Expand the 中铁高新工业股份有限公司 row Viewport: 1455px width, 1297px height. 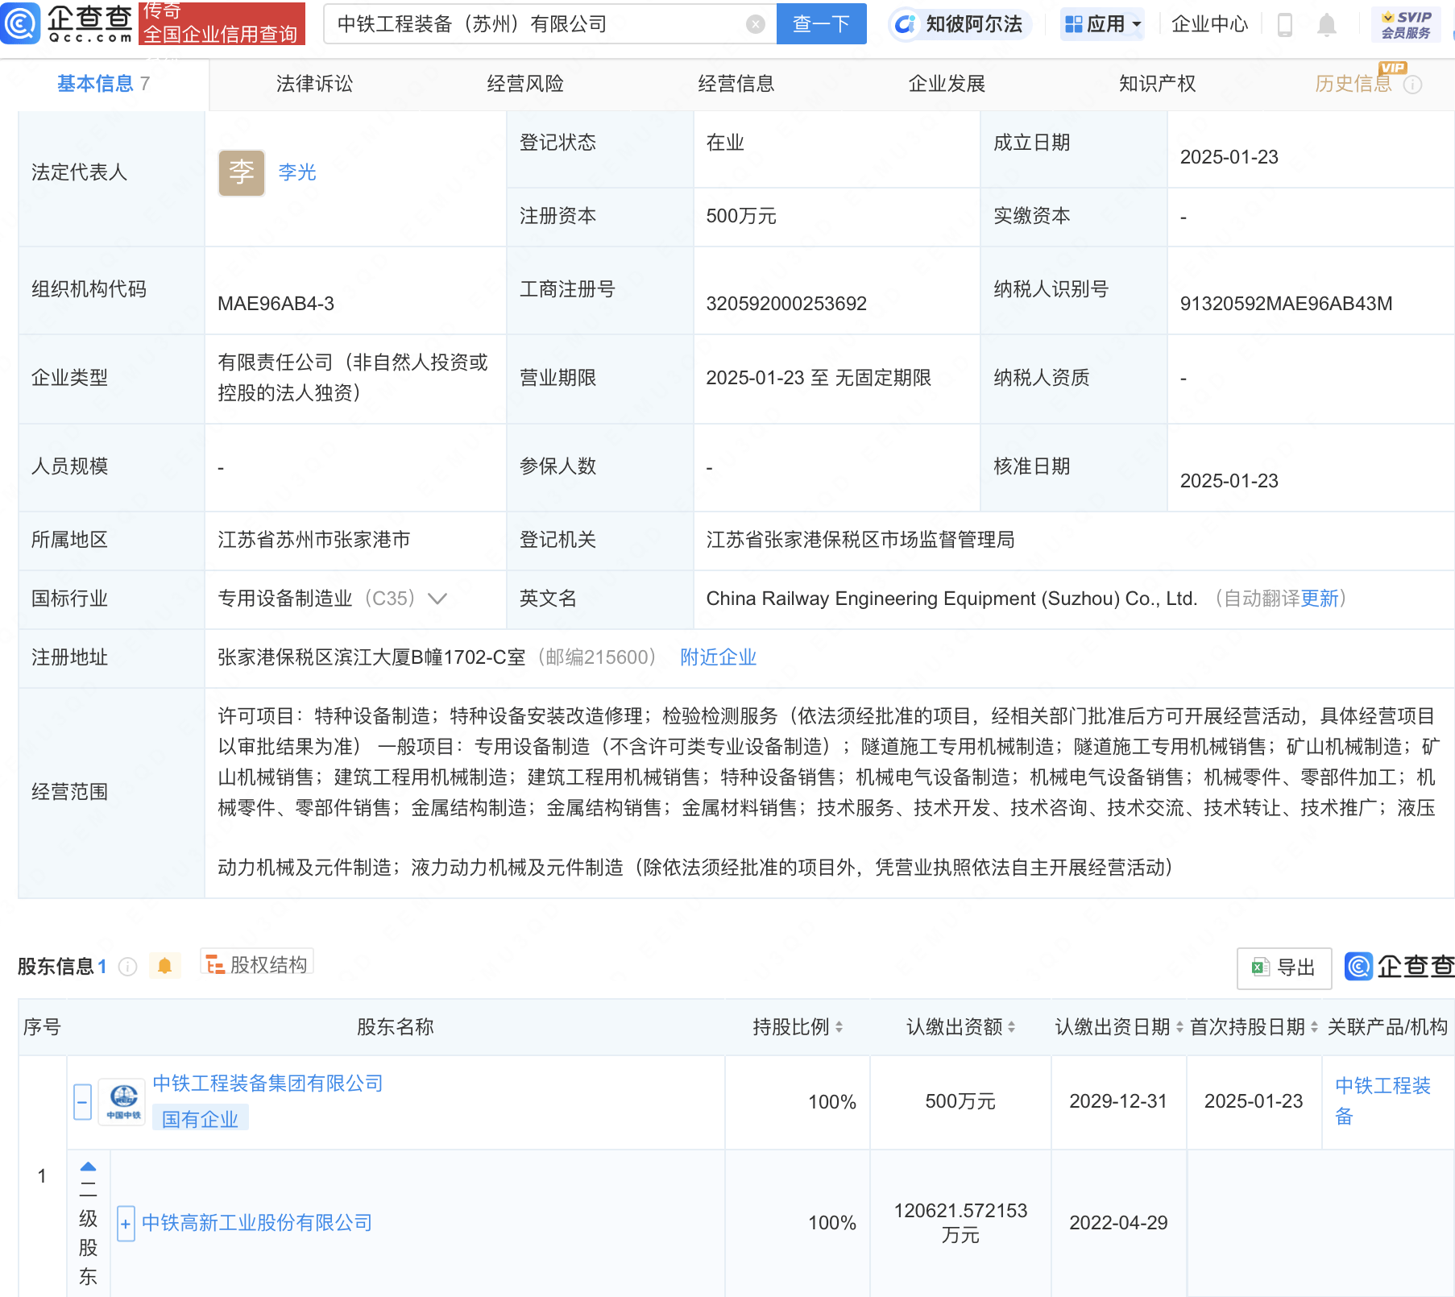(126, 1224)
